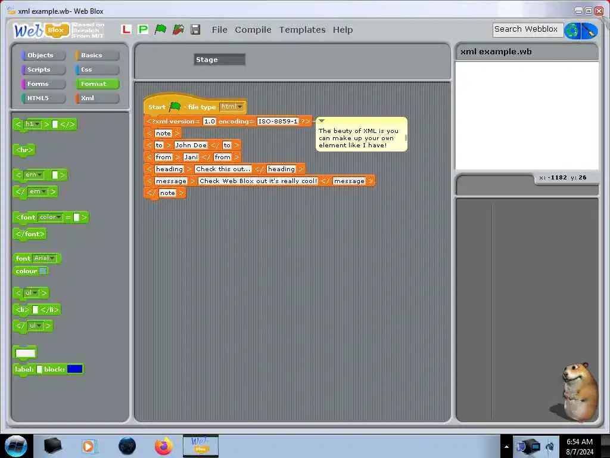This screenshot has height=458, width=610.
Task: Click the green globe icon beside search
Action: (572, 30)
